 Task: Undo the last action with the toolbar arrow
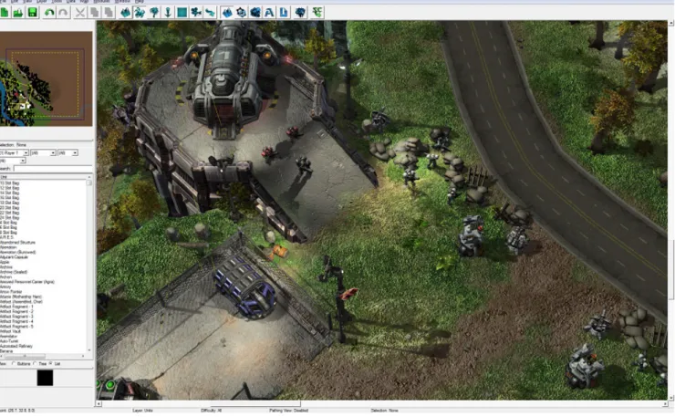click(49, 12)
